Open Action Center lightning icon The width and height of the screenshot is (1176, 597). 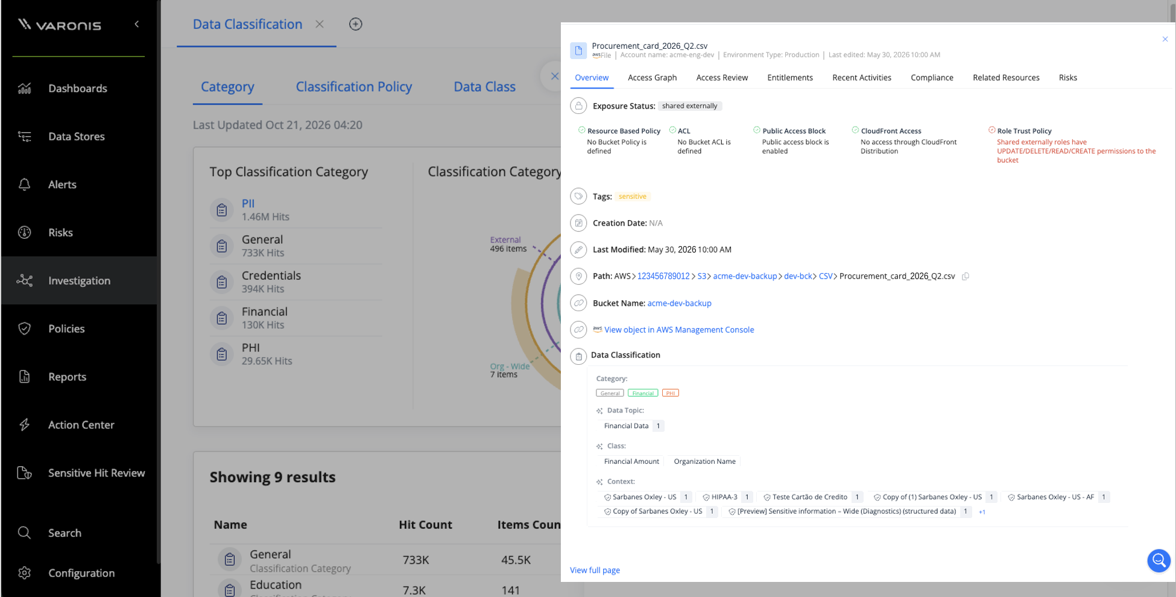tap(25, 425)
